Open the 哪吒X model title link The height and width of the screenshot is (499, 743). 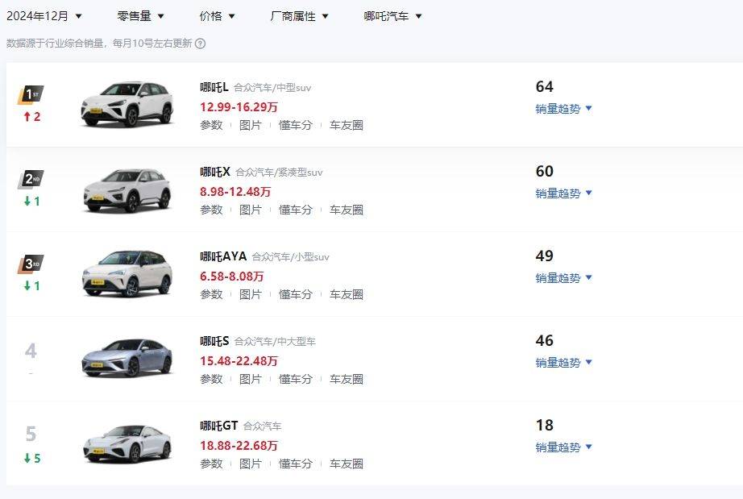coord(214,172)
